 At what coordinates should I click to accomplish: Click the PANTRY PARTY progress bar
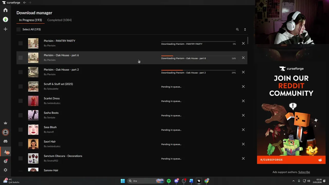tap(198, 41)
